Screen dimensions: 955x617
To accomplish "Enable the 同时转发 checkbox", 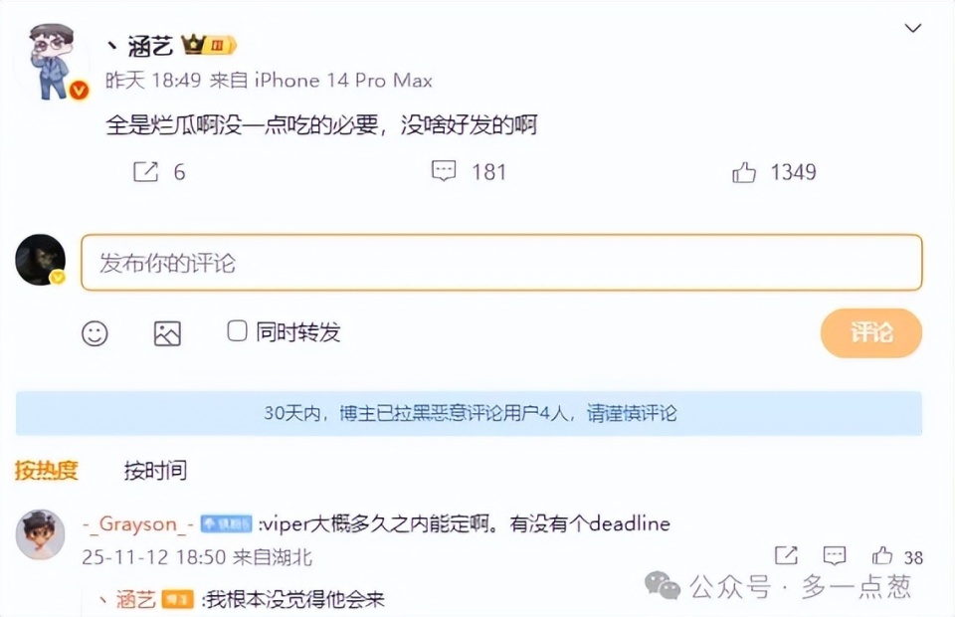I will (237, 331).
